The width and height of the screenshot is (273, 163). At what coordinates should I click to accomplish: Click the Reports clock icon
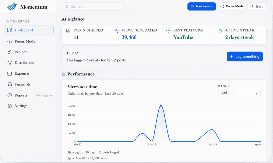(10, 95)
